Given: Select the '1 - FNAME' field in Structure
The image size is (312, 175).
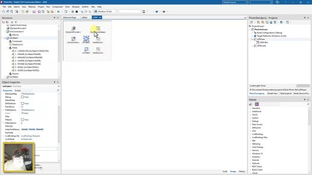Looking at the screenshot, I should (x=28, y=54).
